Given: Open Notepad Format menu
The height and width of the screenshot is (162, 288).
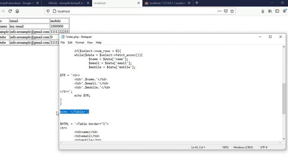Looking at the screenshot, I should (x=80, y=42).
